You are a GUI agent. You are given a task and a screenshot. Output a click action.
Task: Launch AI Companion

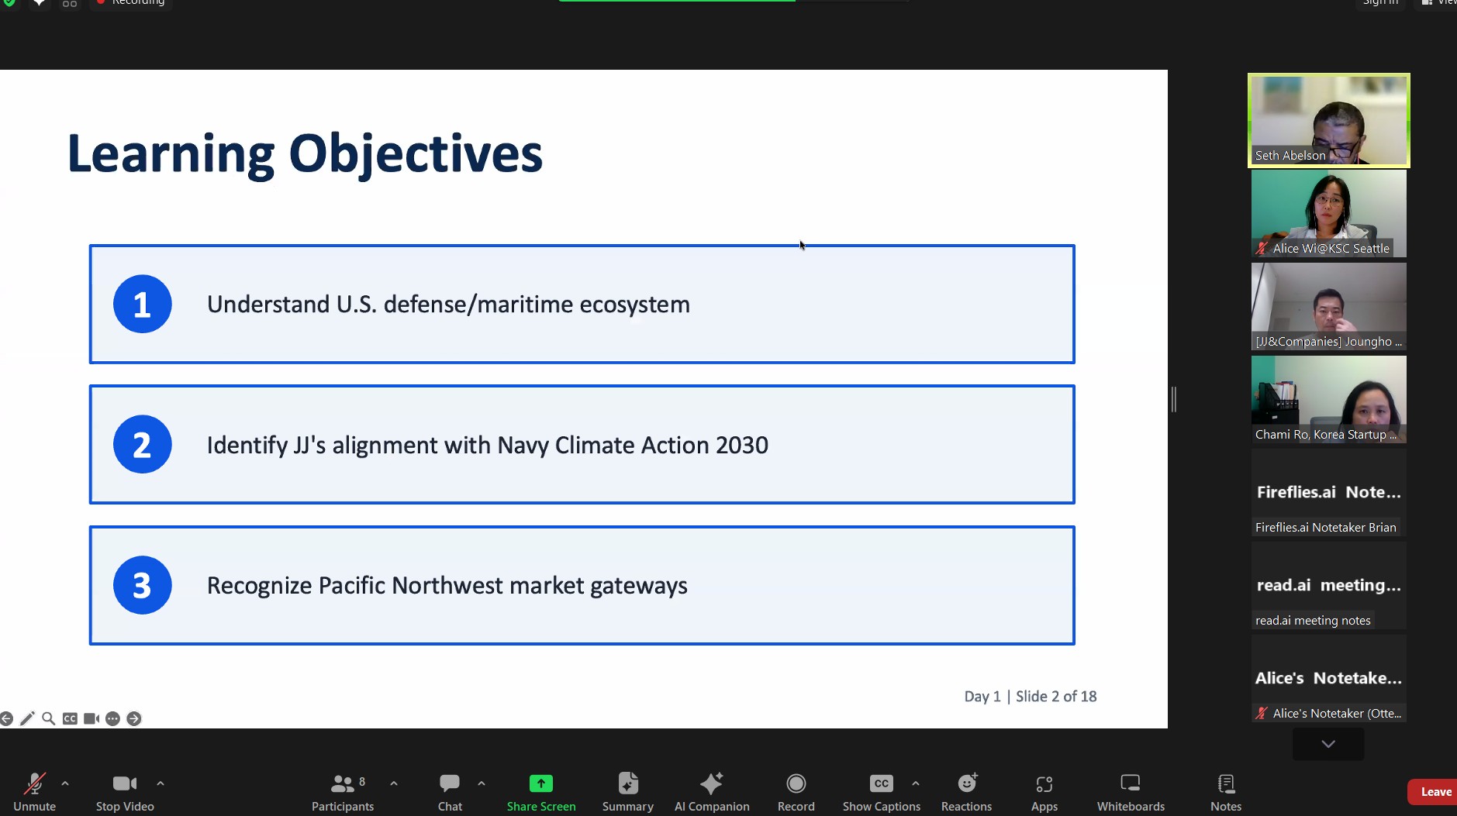pos(712,791)
